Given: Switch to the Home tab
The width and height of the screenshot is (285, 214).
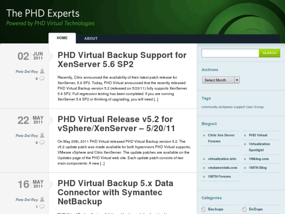Looking at the screenshot, I should tap(62, 38).
